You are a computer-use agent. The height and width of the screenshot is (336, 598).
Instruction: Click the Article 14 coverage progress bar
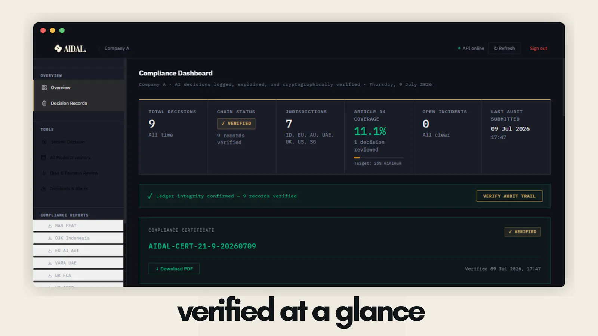pyautogui.click(x=379, y=158)
